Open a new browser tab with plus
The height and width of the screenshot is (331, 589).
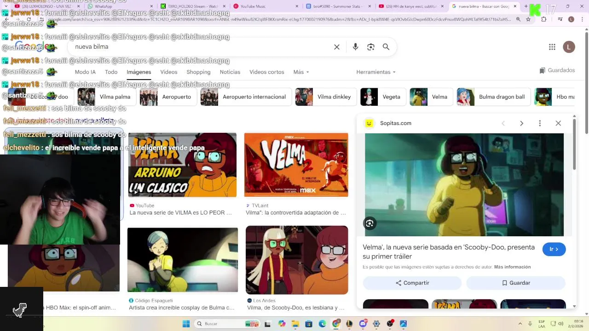click(526, 6)
